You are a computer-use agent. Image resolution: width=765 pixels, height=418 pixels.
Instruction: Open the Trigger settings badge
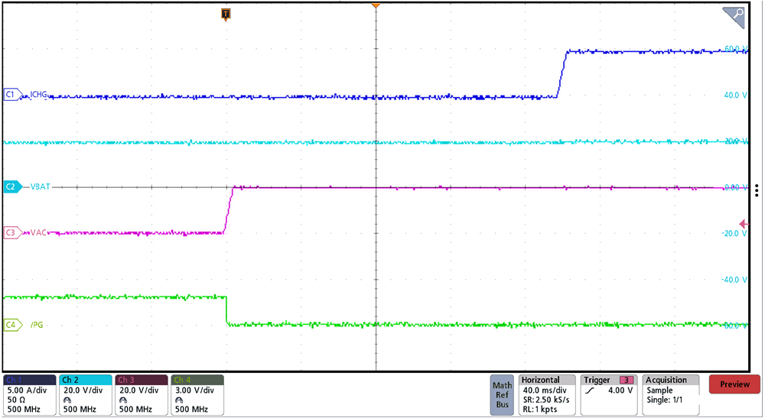coord(609,394)
